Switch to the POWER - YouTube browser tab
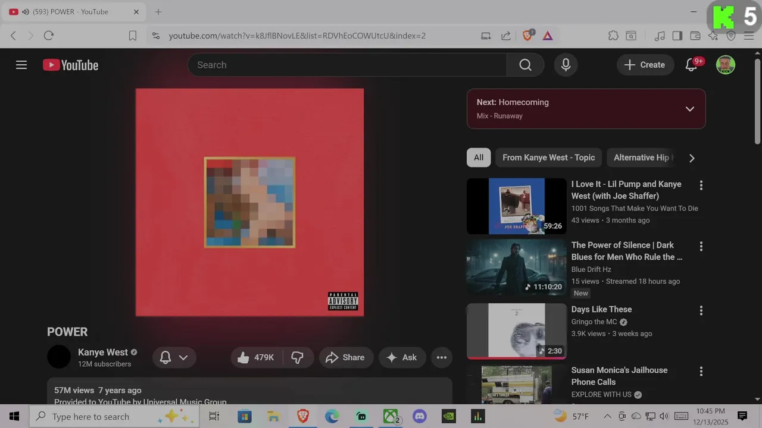 click(x=73, y=12)
